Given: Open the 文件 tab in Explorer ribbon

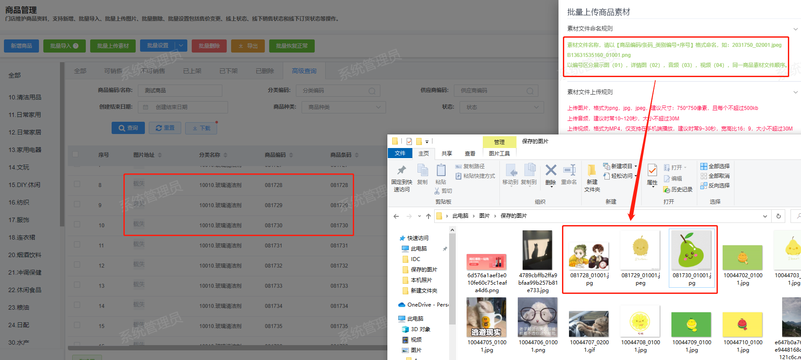Looking at the screenshot, I should [400, 153].
